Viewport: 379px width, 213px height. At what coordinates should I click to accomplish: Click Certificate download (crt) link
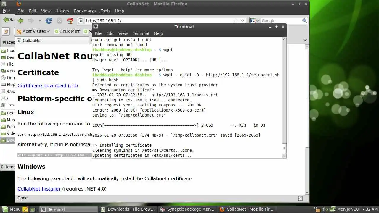(48, 85)
